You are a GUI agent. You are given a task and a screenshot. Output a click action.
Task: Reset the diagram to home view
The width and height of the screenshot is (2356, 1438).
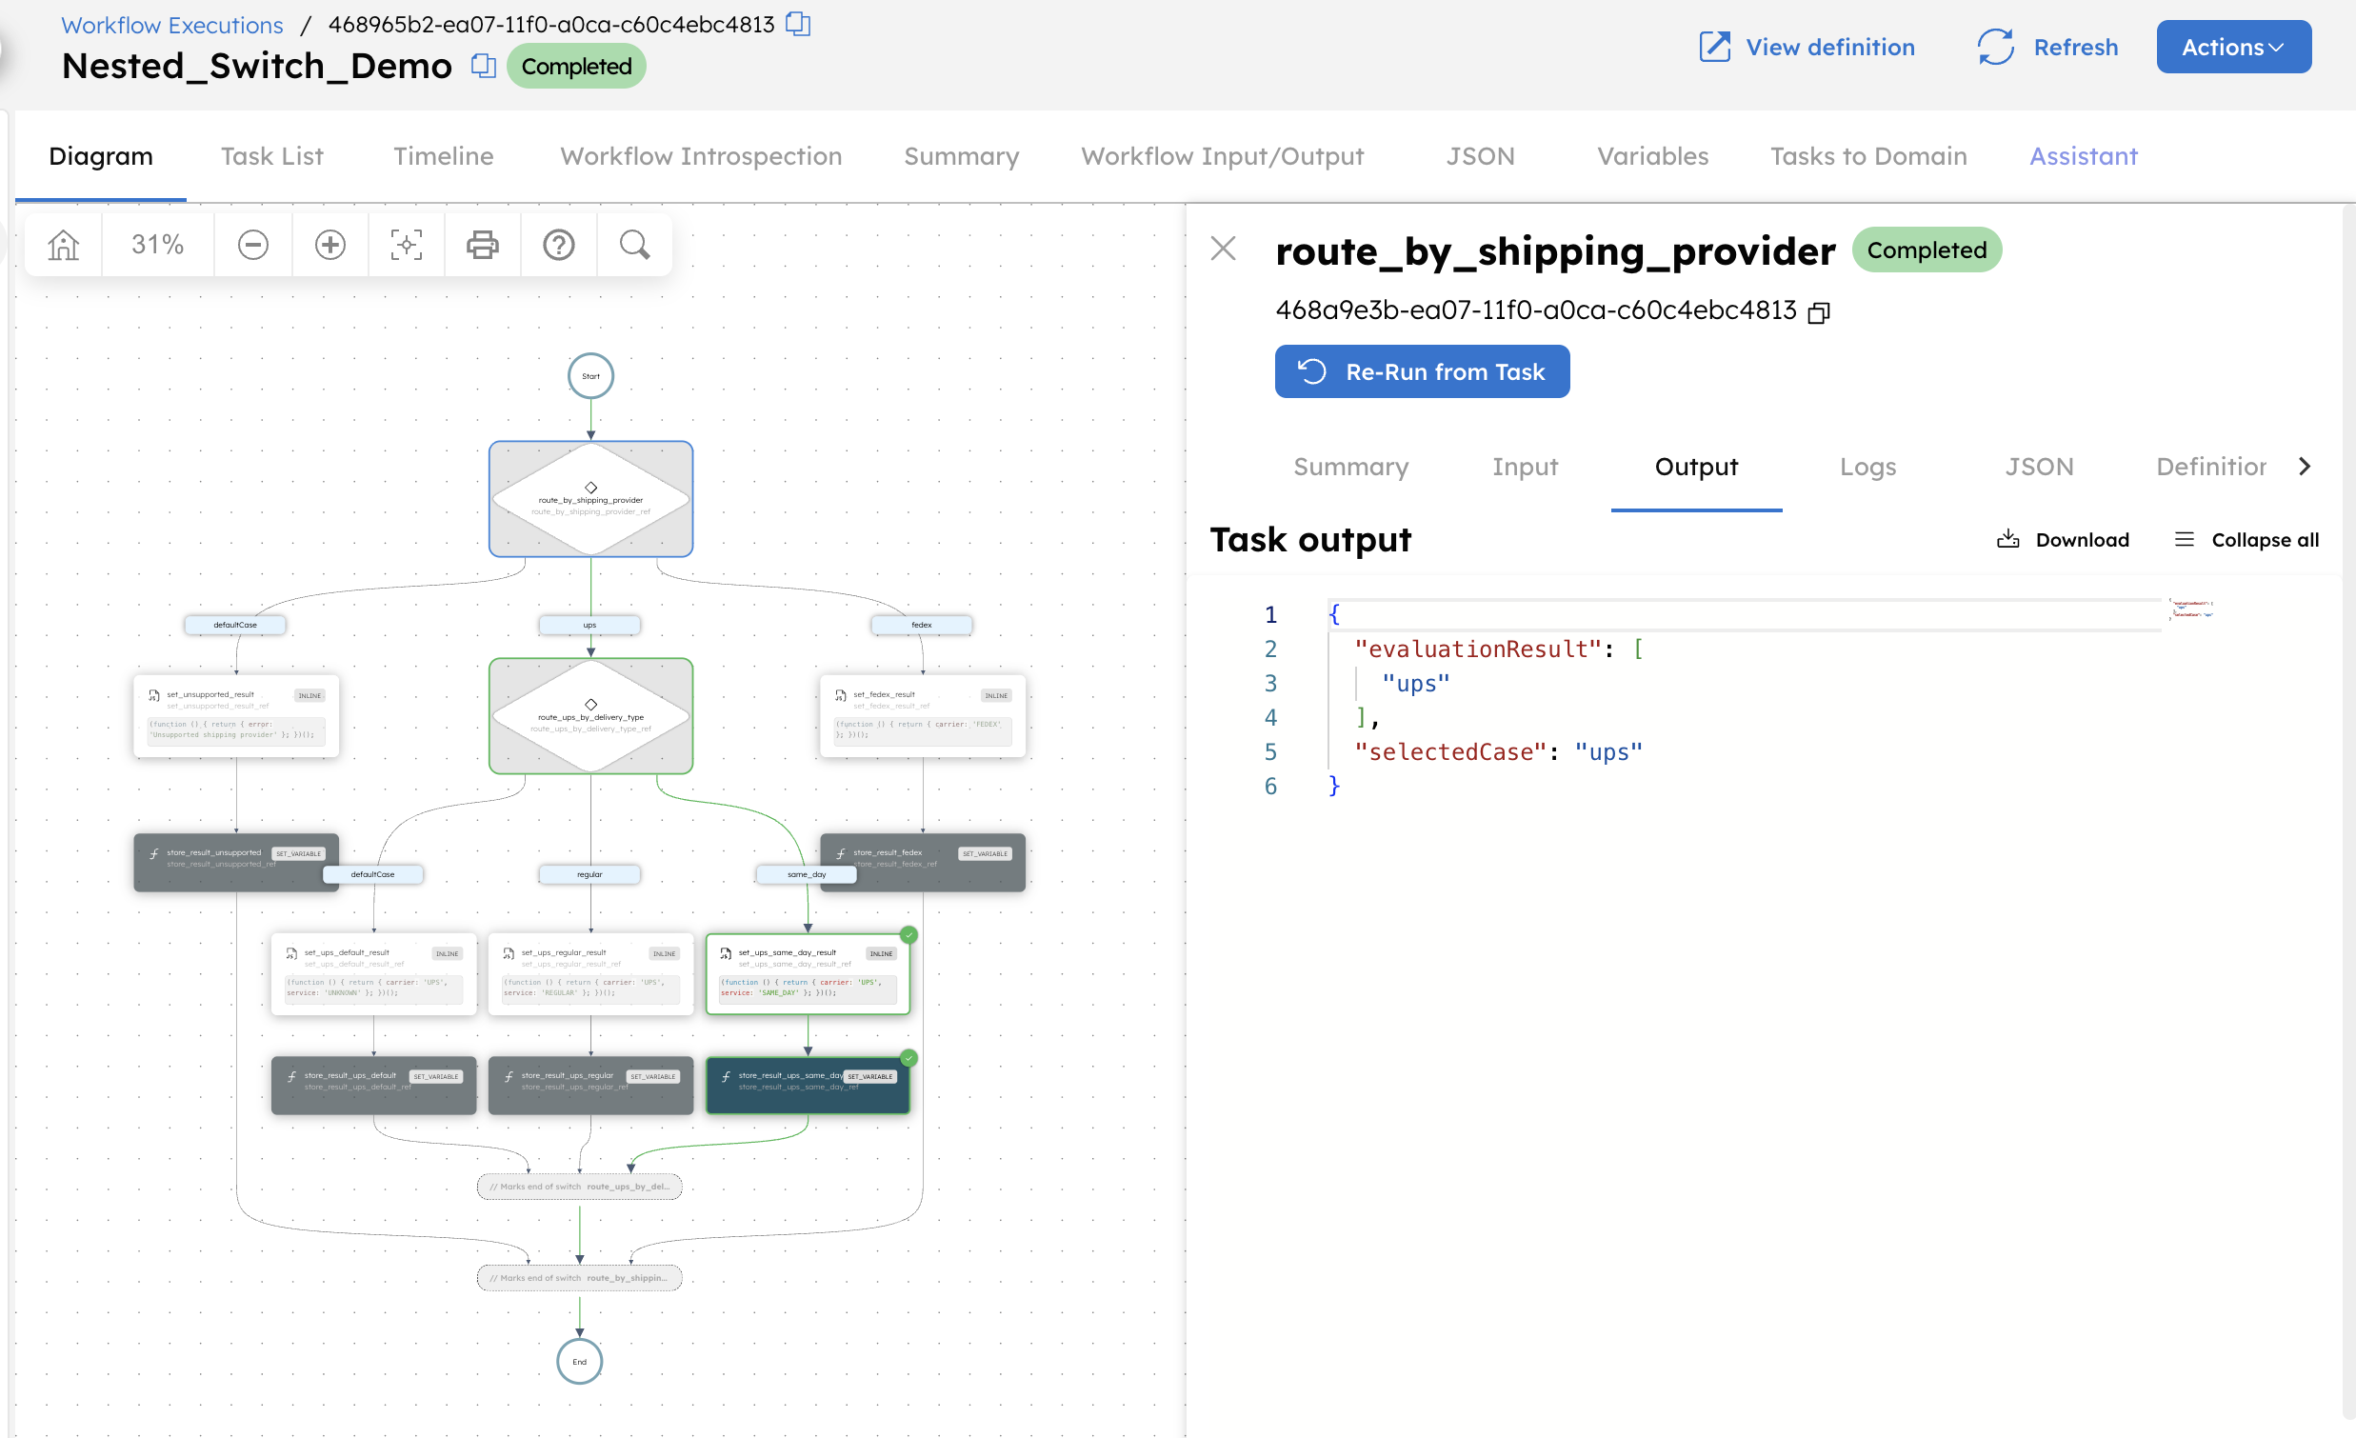point(61,245)
